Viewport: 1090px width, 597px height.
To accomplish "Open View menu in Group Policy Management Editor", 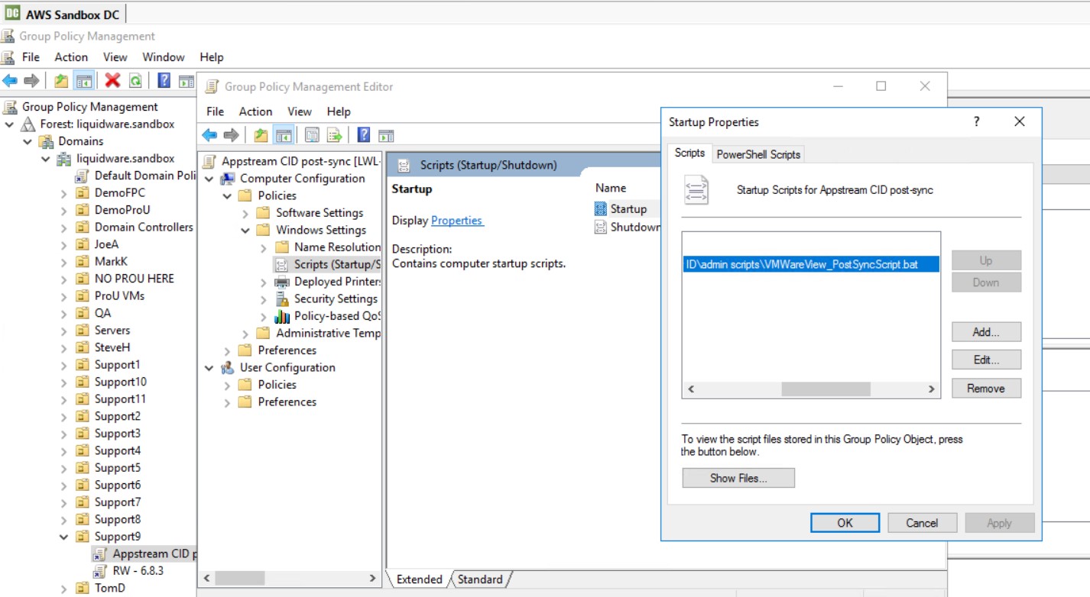I will (300, 111).
